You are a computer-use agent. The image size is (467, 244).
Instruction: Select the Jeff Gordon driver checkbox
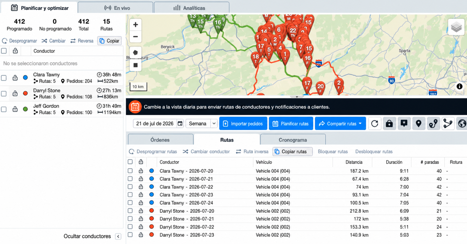(x=4, y=109)
